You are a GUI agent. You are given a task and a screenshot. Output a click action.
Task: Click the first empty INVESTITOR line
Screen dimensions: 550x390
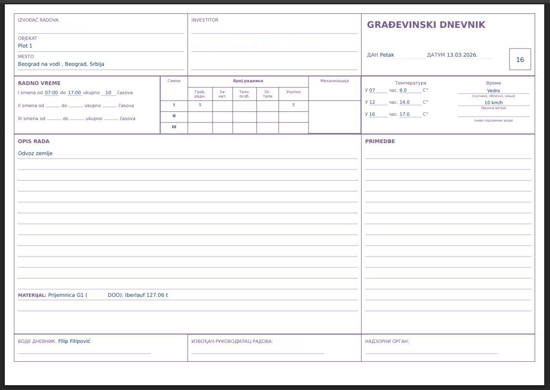click(274, 29)
